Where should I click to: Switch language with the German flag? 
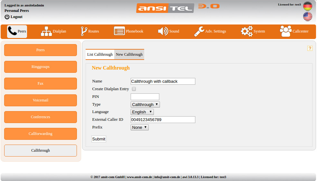(x=307, y=6)
